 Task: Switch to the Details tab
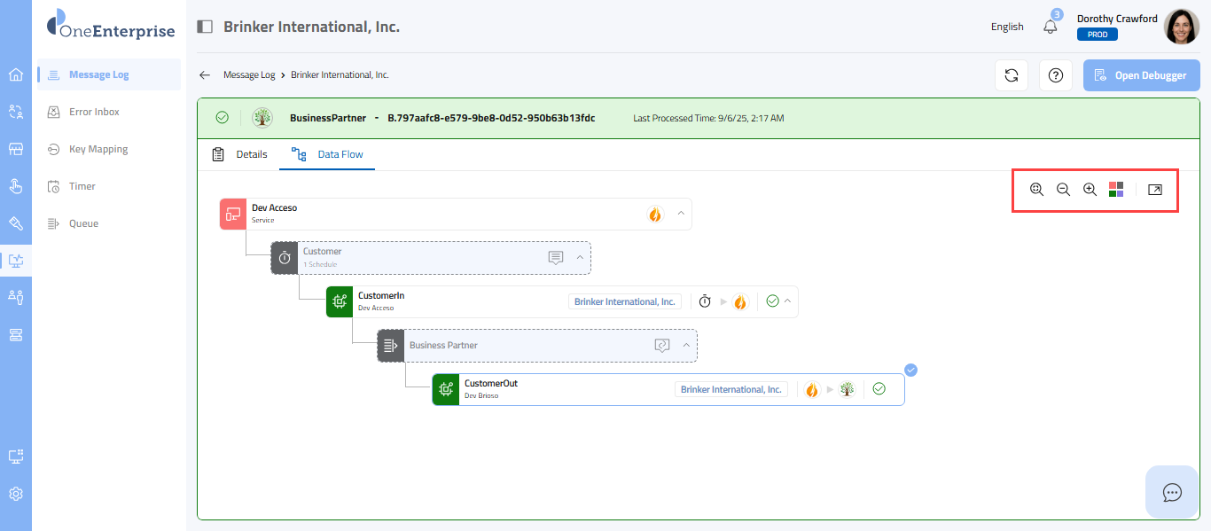coord(240,154)
